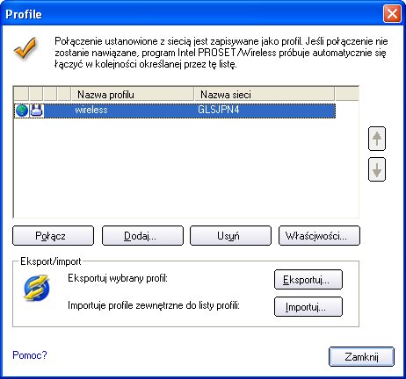Move selected profile up with arrow button
This screenshot has width=406, height=379.
(377, 139)
